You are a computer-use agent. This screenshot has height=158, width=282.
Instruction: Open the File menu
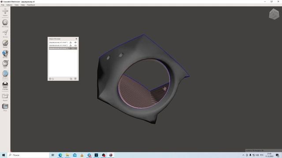tap(3, 5)
